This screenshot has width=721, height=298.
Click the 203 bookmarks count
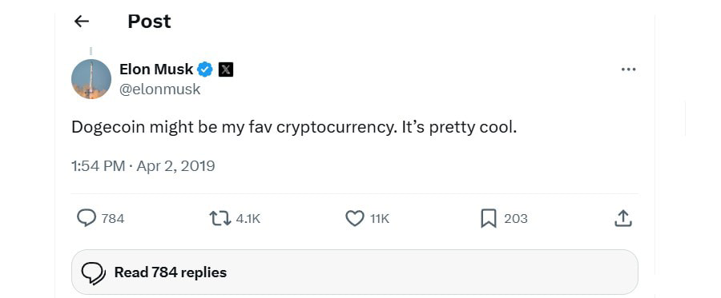point(515,219)
